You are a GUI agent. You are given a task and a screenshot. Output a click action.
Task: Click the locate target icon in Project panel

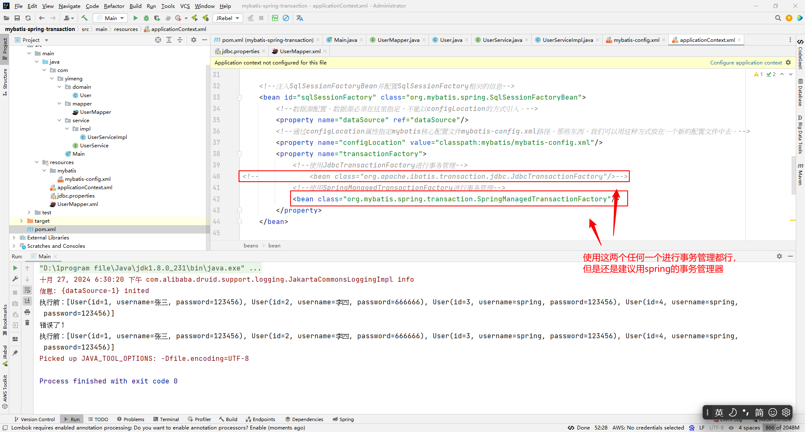pyautogui.click(x=158, y=40)
